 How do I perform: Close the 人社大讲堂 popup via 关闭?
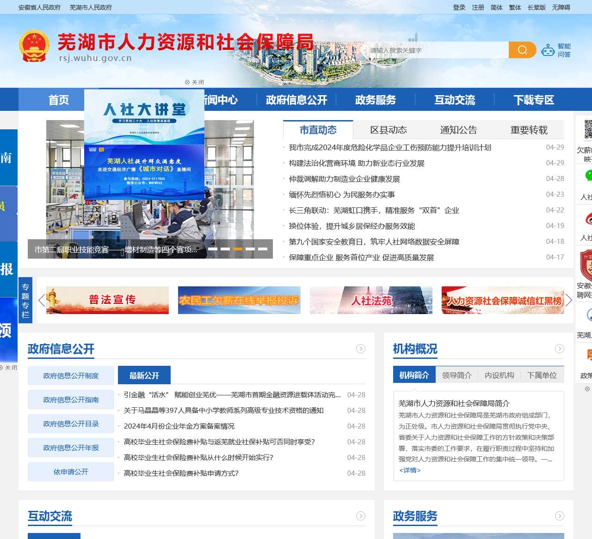point(194,82)
